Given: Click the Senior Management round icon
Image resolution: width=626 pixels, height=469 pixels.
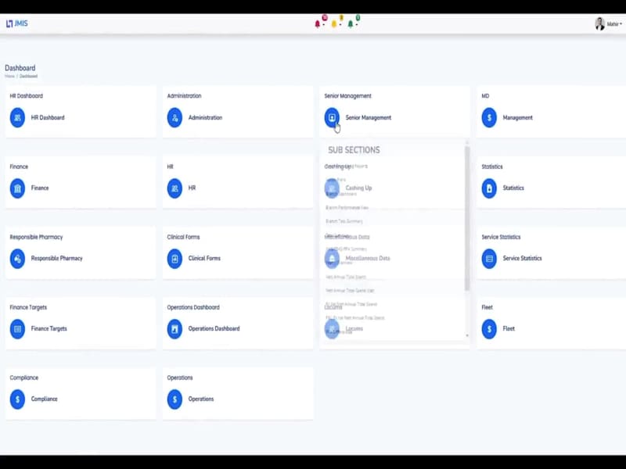Looking at the screenshot, I should [332, 118].
